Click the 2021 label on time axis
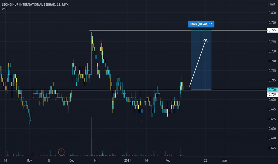 pyautogui.click(x=127, y=160)
